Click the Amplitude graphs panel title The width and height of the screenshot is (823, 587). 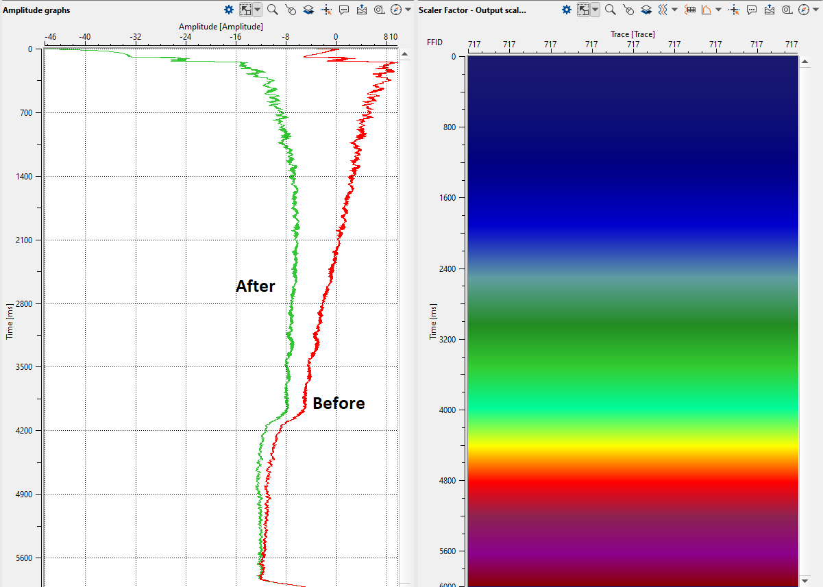pyautogui.click(x=36, y=10)
